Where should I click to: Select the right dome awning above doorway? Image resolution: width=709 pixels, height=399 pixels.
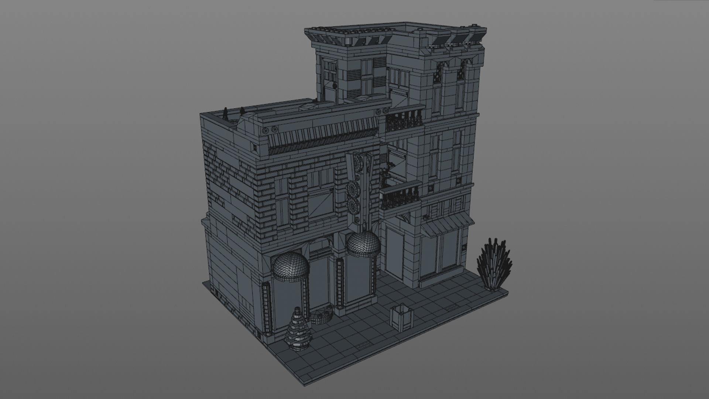pyautogui.click(x=363, y=244)
